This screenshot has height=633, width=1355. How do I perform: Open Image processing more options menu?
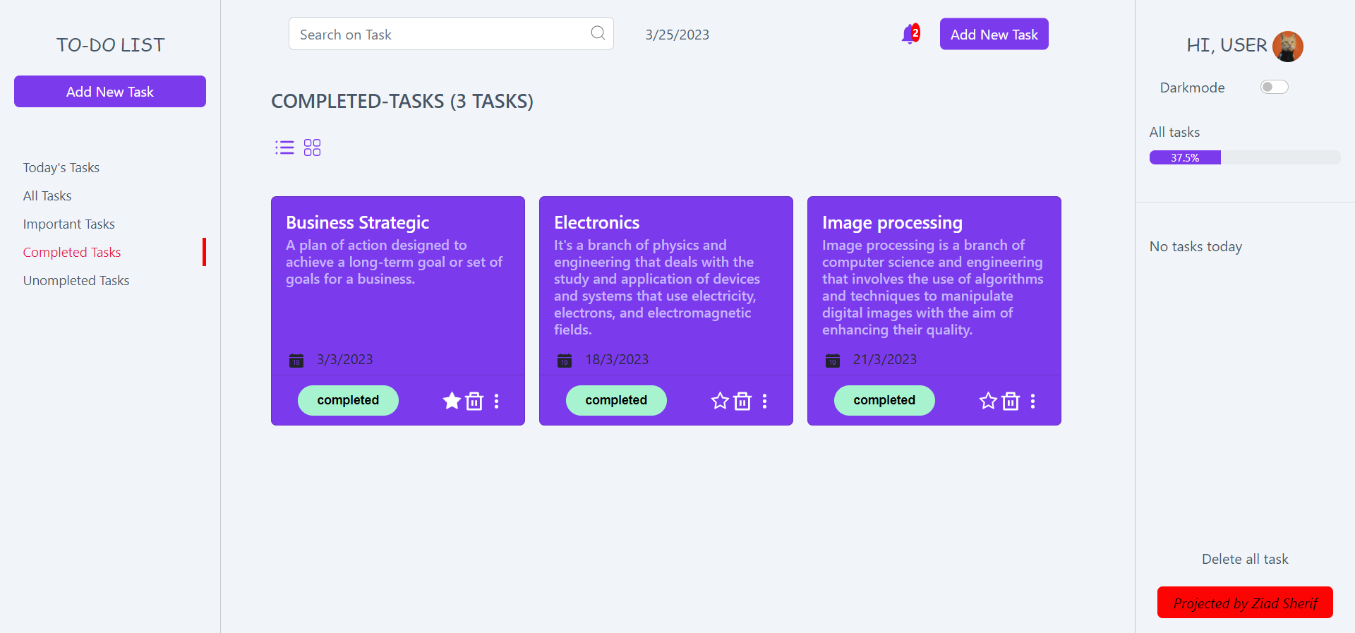pyautogui.click(x=1033, y=401)
